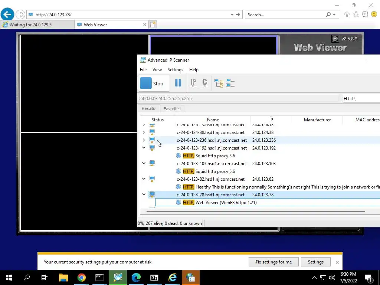The image size is (380, 285).
Task: Click computer icon for c-24-0-123-78 host
Action: [x=152, y=194]
